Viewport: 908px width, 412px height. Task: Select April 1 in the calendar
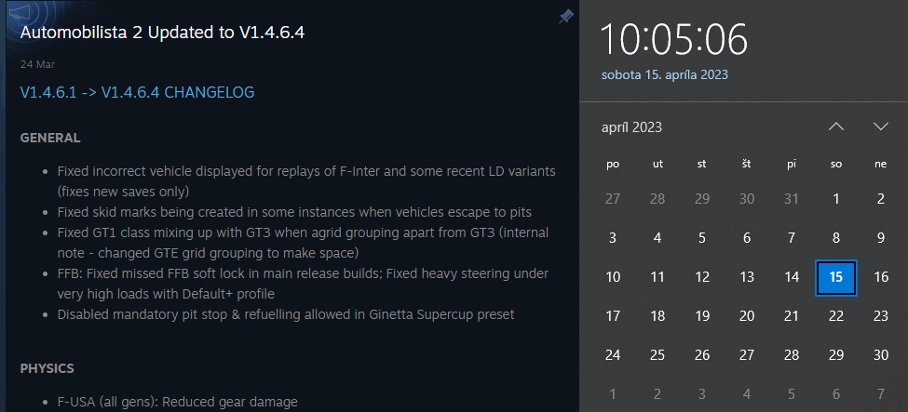pyautogui.click(x=836, y=198)
